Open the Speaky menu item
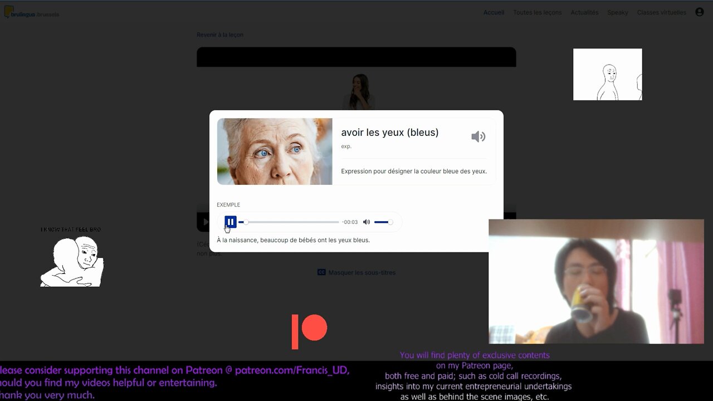The height and width of the screenshot is (401, 713). [617, 12]
